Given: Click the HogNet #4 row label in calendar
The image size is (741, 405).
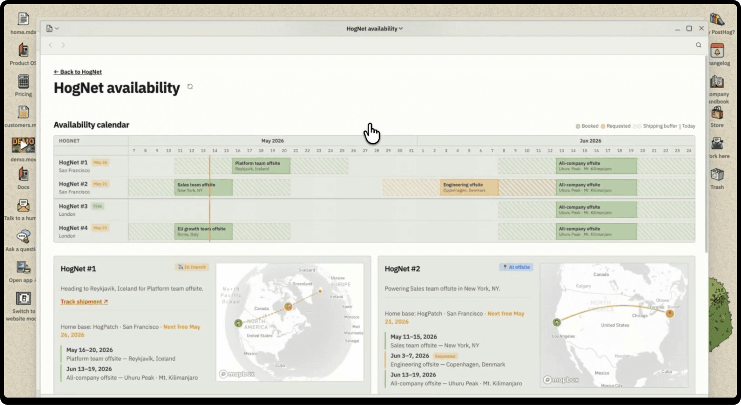Looking at the screenshot, I should click(x=73, y=228).
